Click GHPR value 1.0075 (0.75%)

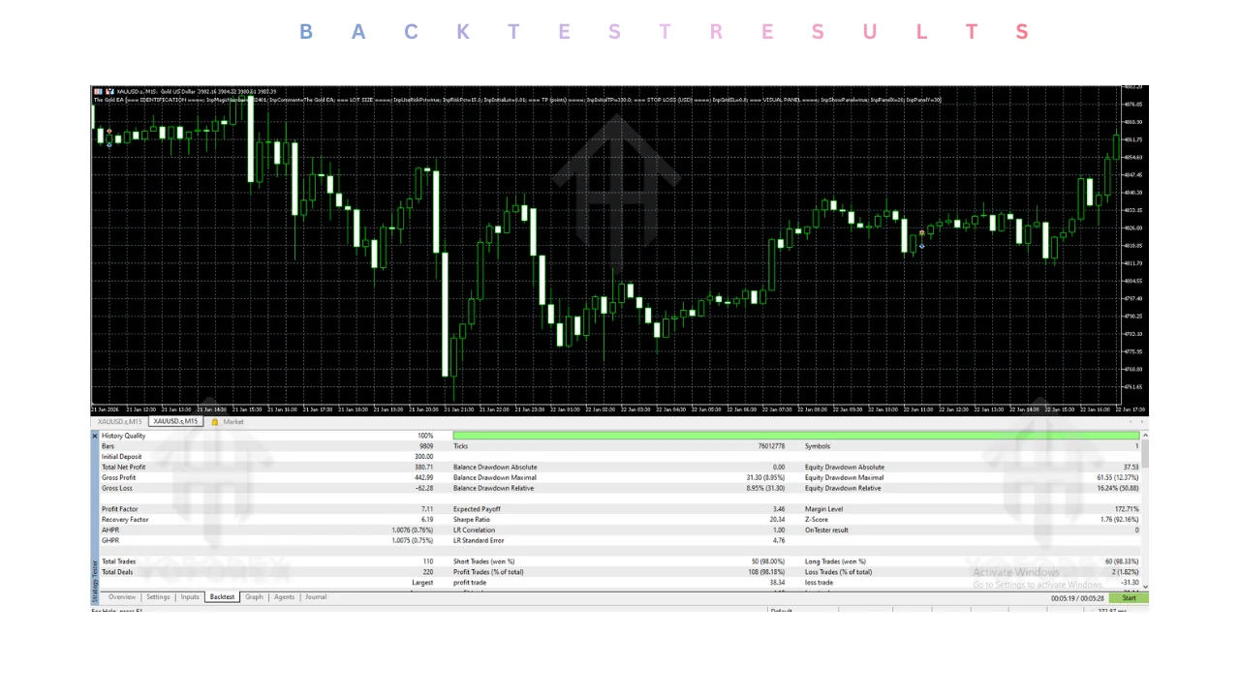[413, 540]
